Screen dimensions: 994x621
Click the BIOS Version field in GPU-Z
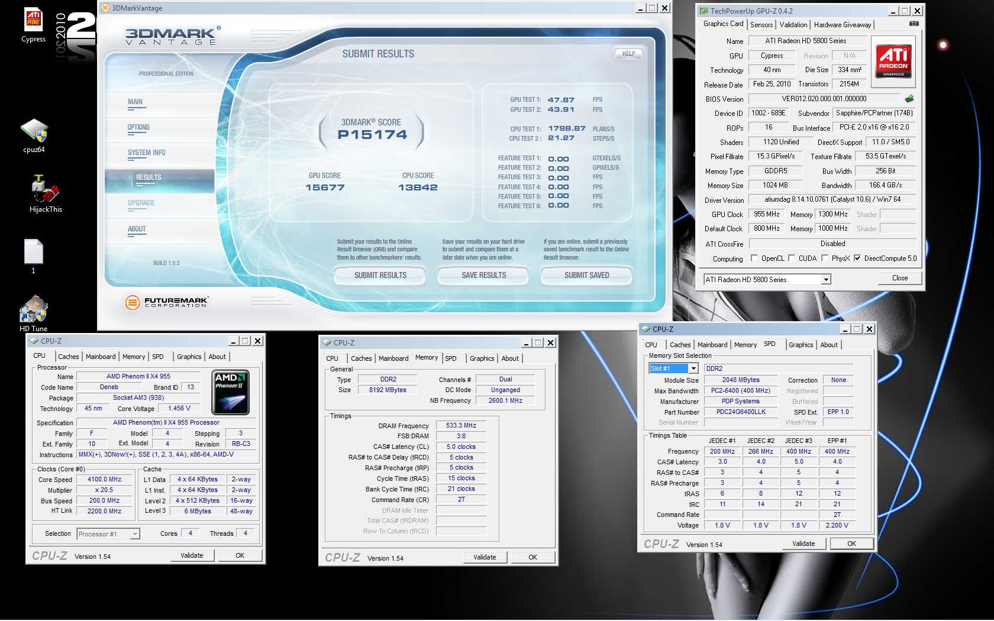click(x=824, y=99)
